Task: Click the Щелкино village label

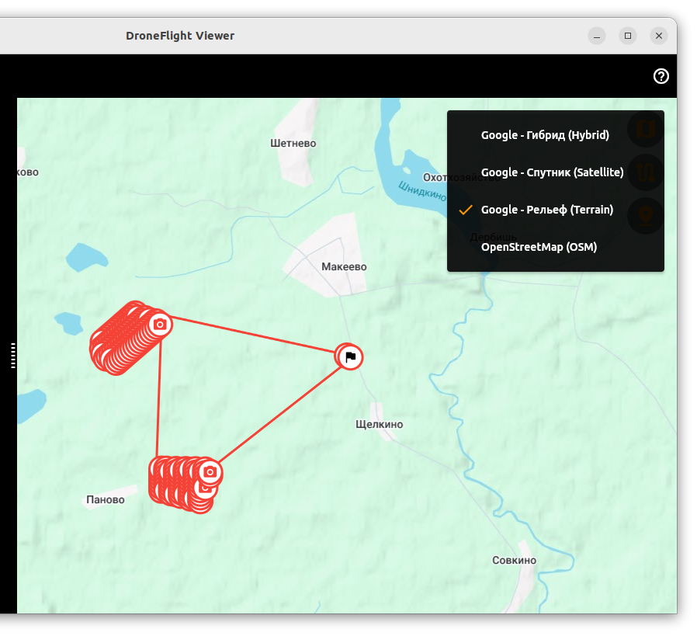Action: pyautogui.click(x=379, y=425)
